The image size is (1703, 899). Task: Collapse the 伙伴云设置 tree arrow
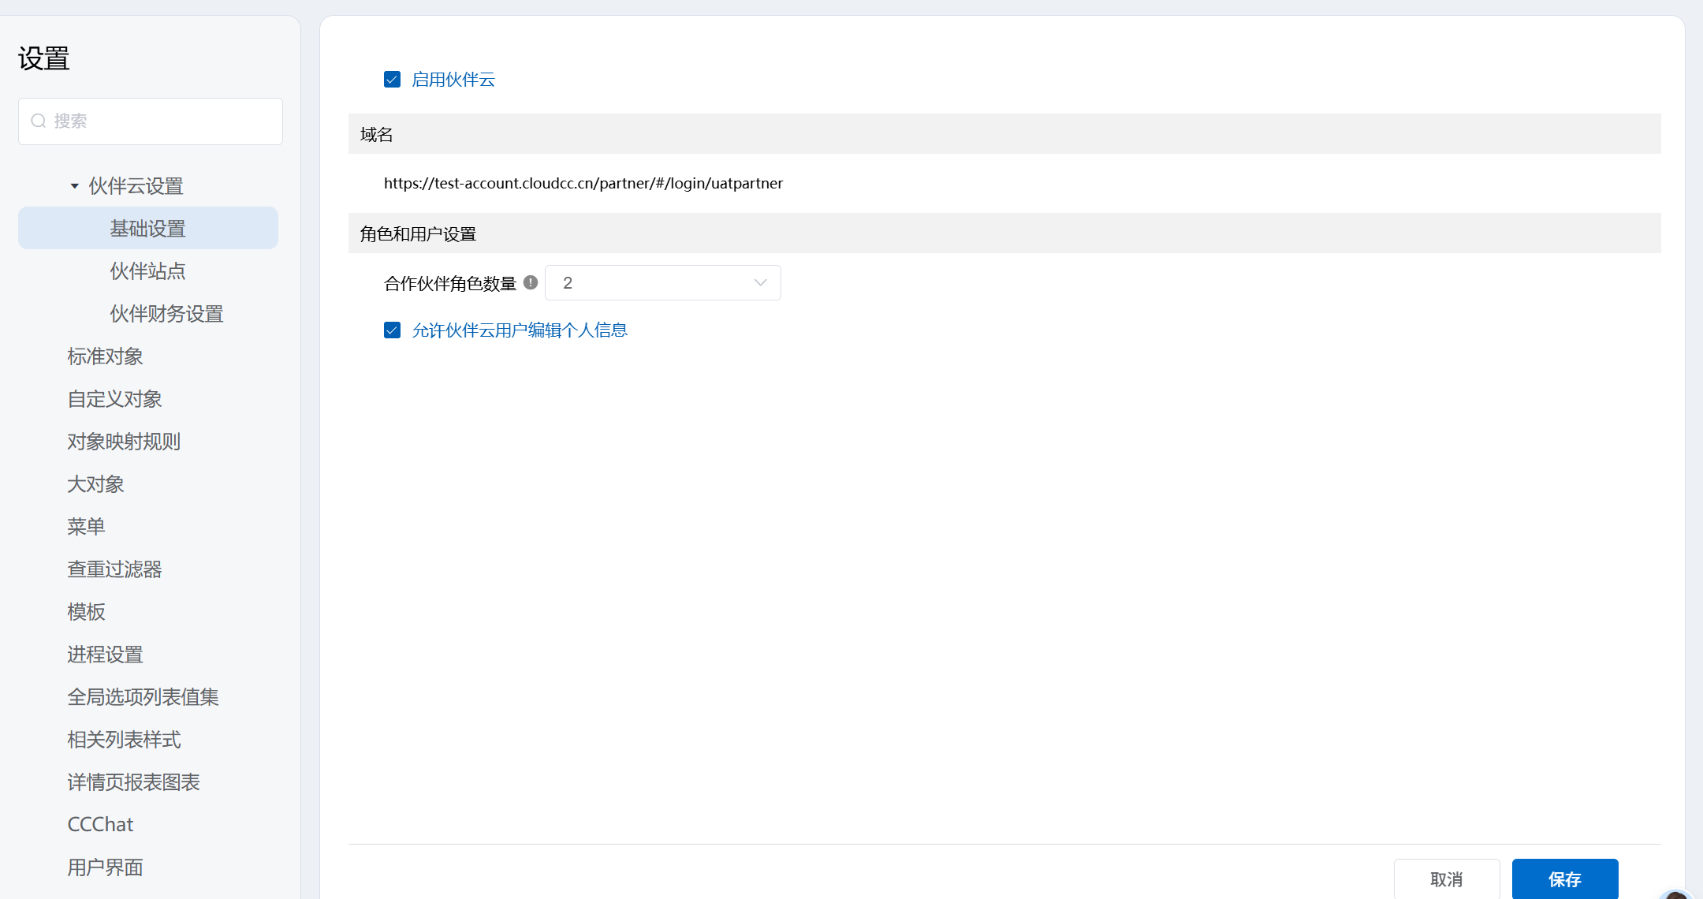click(x=74, y=186)
